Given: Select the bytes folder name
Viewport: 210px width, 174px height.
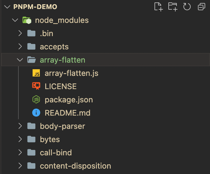Looking at the screenshot, I should tap(50, 140).
